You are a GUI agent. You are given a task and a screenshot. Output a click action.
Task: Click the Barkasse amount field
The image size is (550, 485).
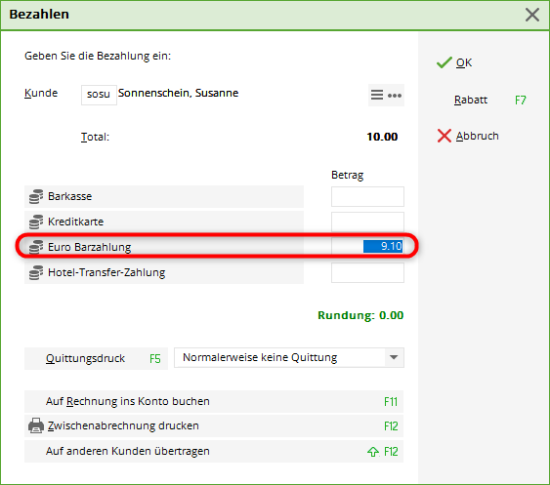(x=367, y=196)
